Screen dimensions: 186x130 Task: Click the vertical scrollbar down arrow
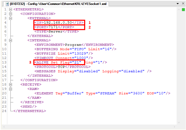pyautogui.click(x=179, y=122)
